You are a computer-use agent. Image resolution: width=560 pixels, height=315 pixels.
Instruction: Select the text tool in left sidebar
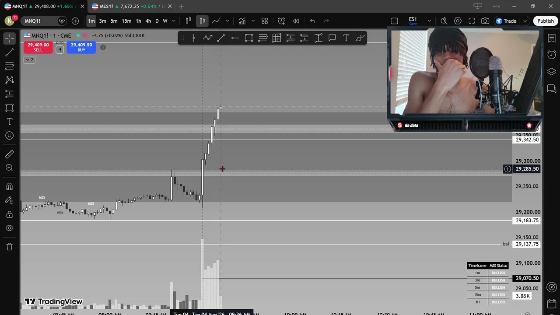(x=9, y=122)
